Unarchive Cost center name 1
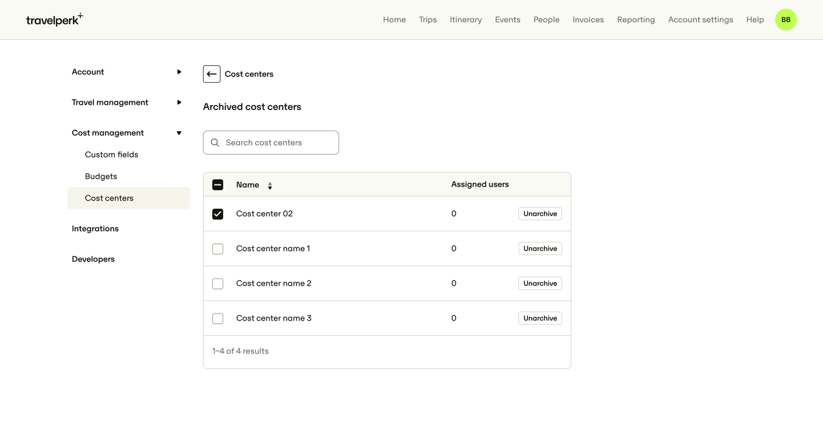Screen dimensions: 823x443 540,249
